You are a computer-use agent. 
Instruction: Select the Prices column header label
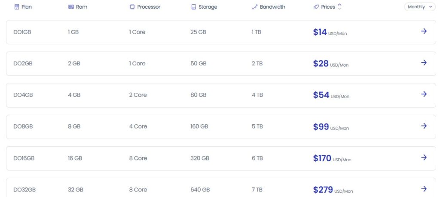pos(328,7)
